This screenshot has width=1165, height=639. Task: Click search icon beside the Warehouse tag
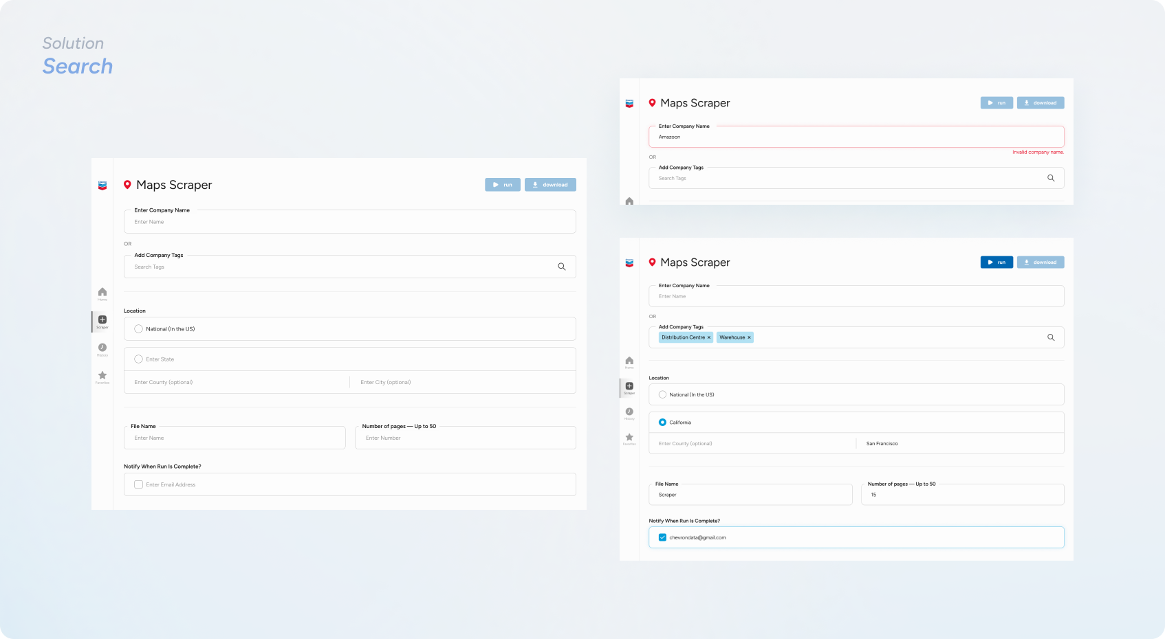[x=1050, y=337]
